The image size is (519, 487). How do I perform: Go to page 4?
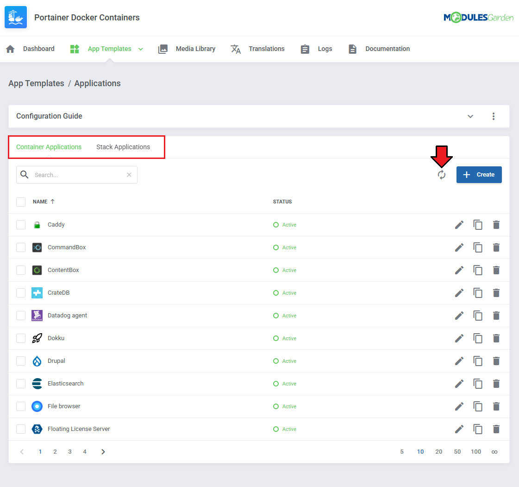click(85, 451)
